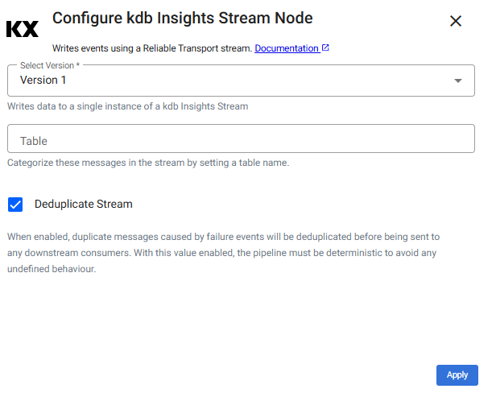Click the deduplication description paragraph
The width and height of the screenshot is (496, 397).
pos(224,253)
